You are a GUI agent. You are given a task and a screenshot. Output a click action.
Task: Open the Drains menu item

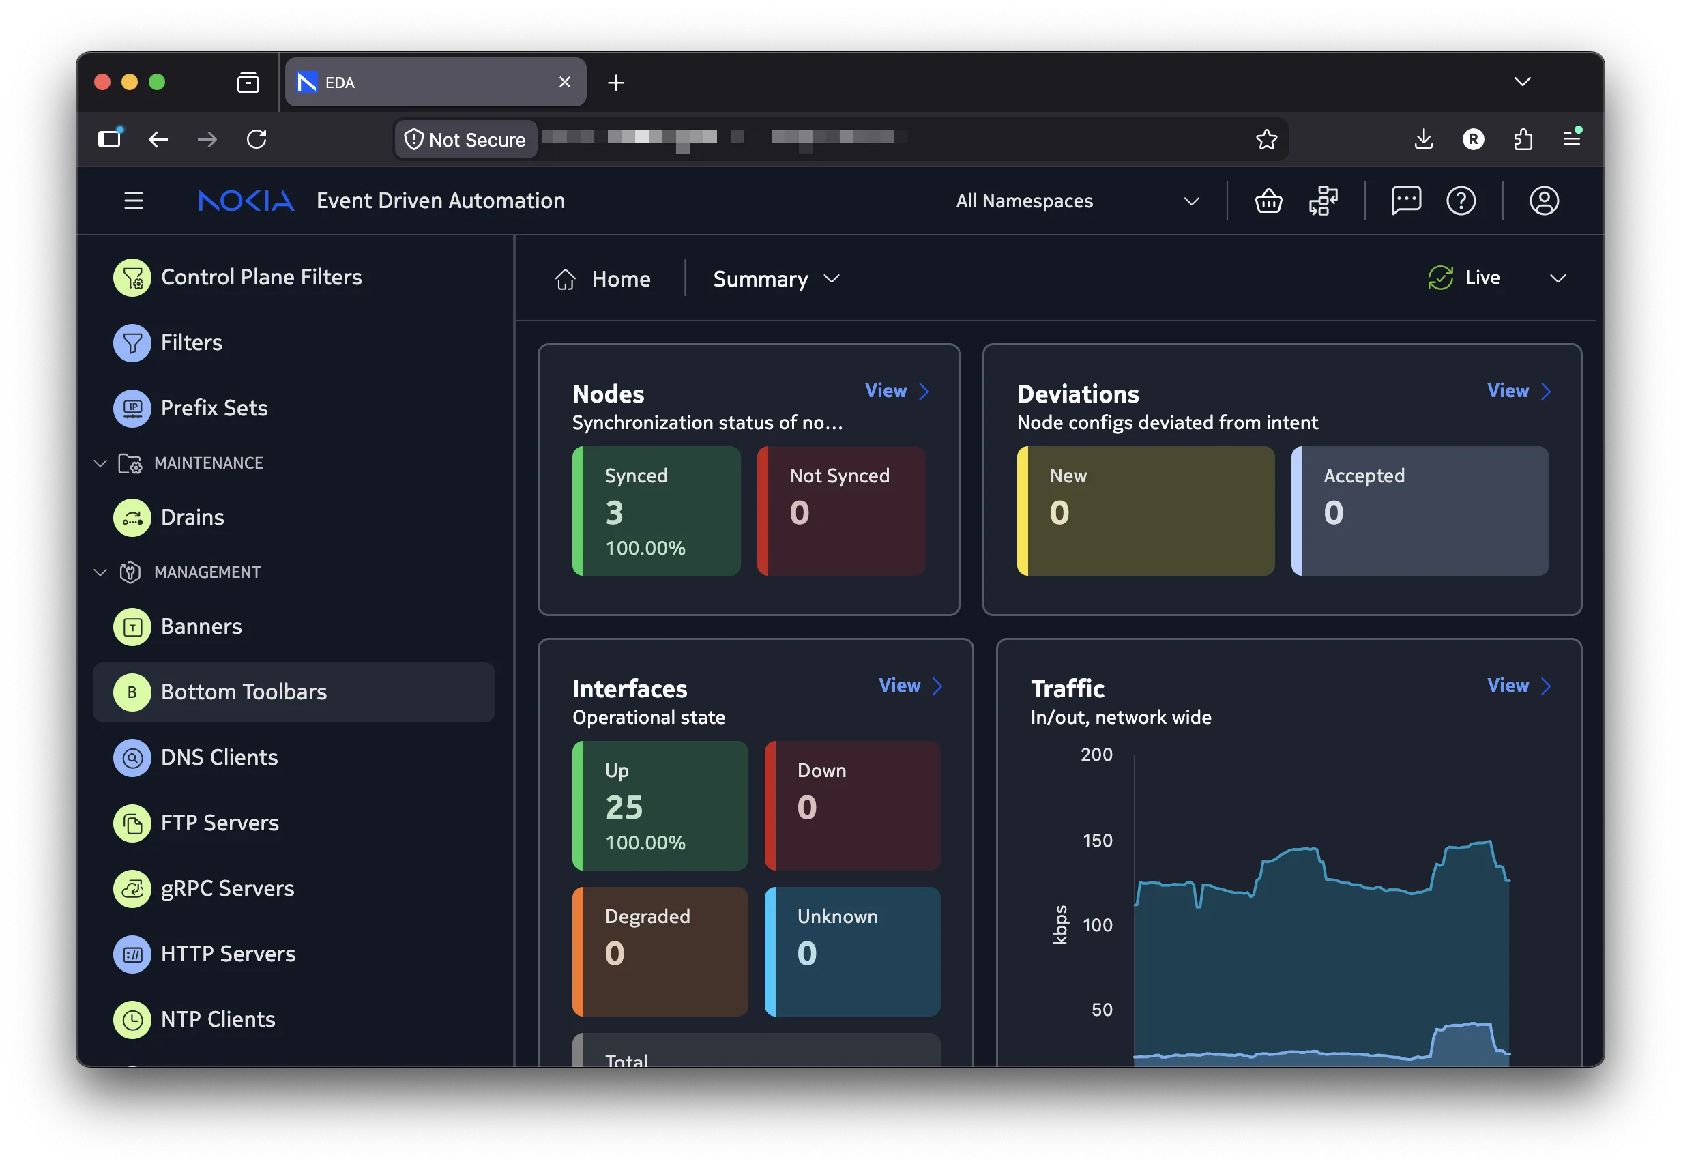pos(293,517)
